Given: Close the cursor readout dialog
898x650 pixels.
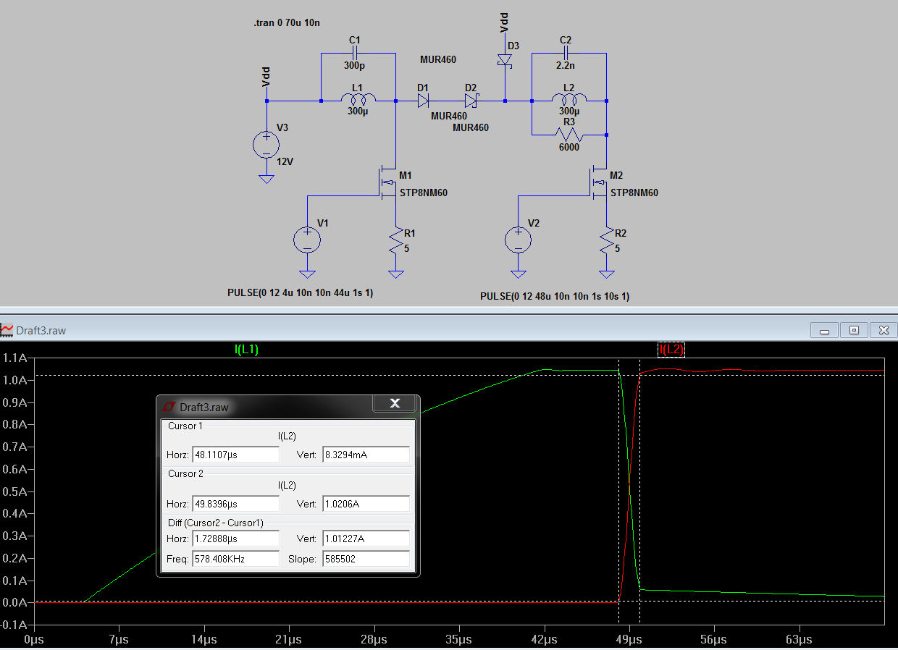Looking at the screenshot, I should coord(395,404).
